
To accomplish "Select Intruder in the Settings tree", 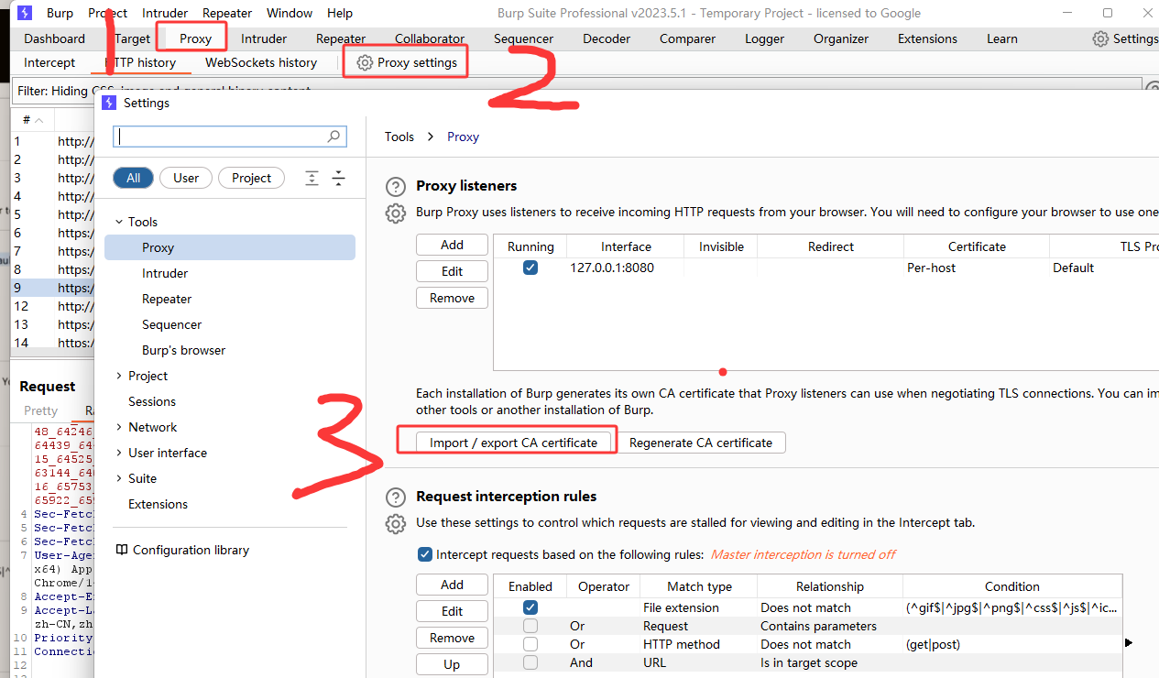I will (x=165, y=273).
